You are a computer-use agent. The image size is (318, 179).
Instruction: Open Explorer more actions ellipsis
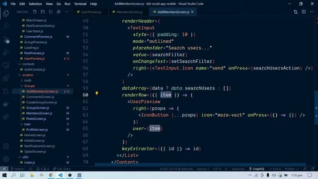(x=67, y=12)
